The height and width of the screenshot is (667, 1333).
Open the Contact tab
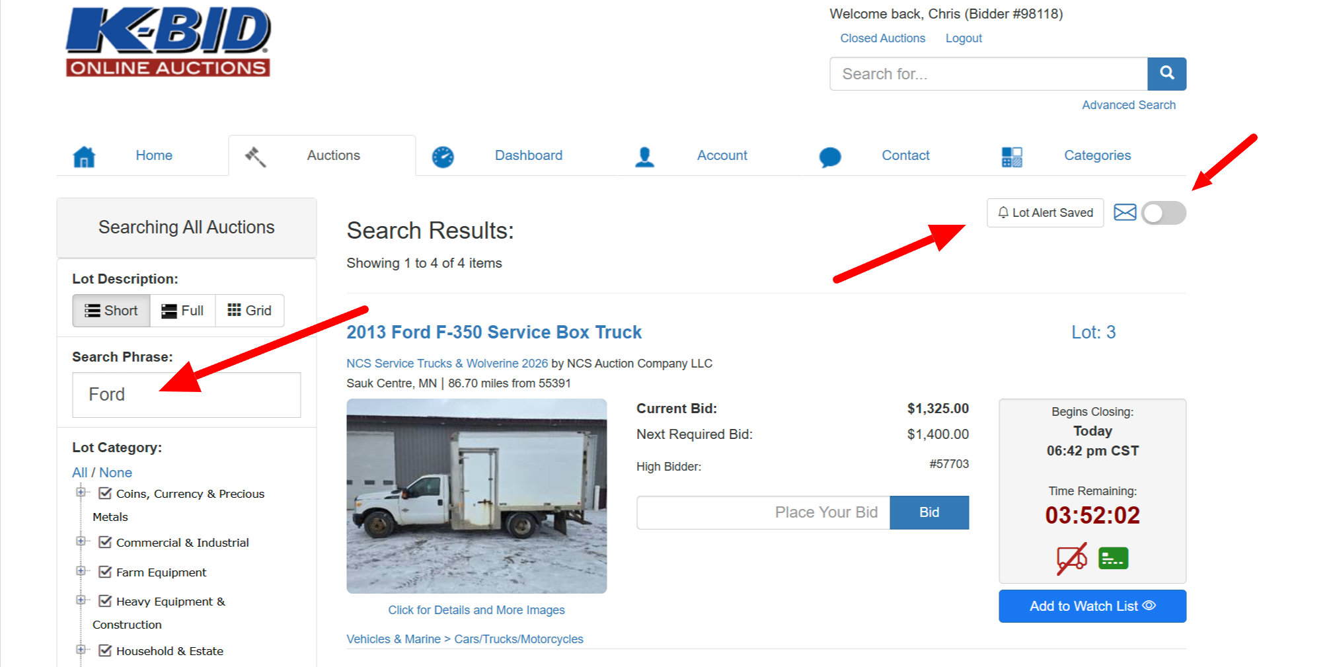tap(905, 155)
